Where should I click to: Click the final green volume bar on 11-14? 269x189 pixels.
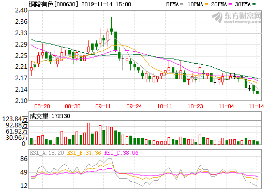pyautogui.click(x=258, y=143)
